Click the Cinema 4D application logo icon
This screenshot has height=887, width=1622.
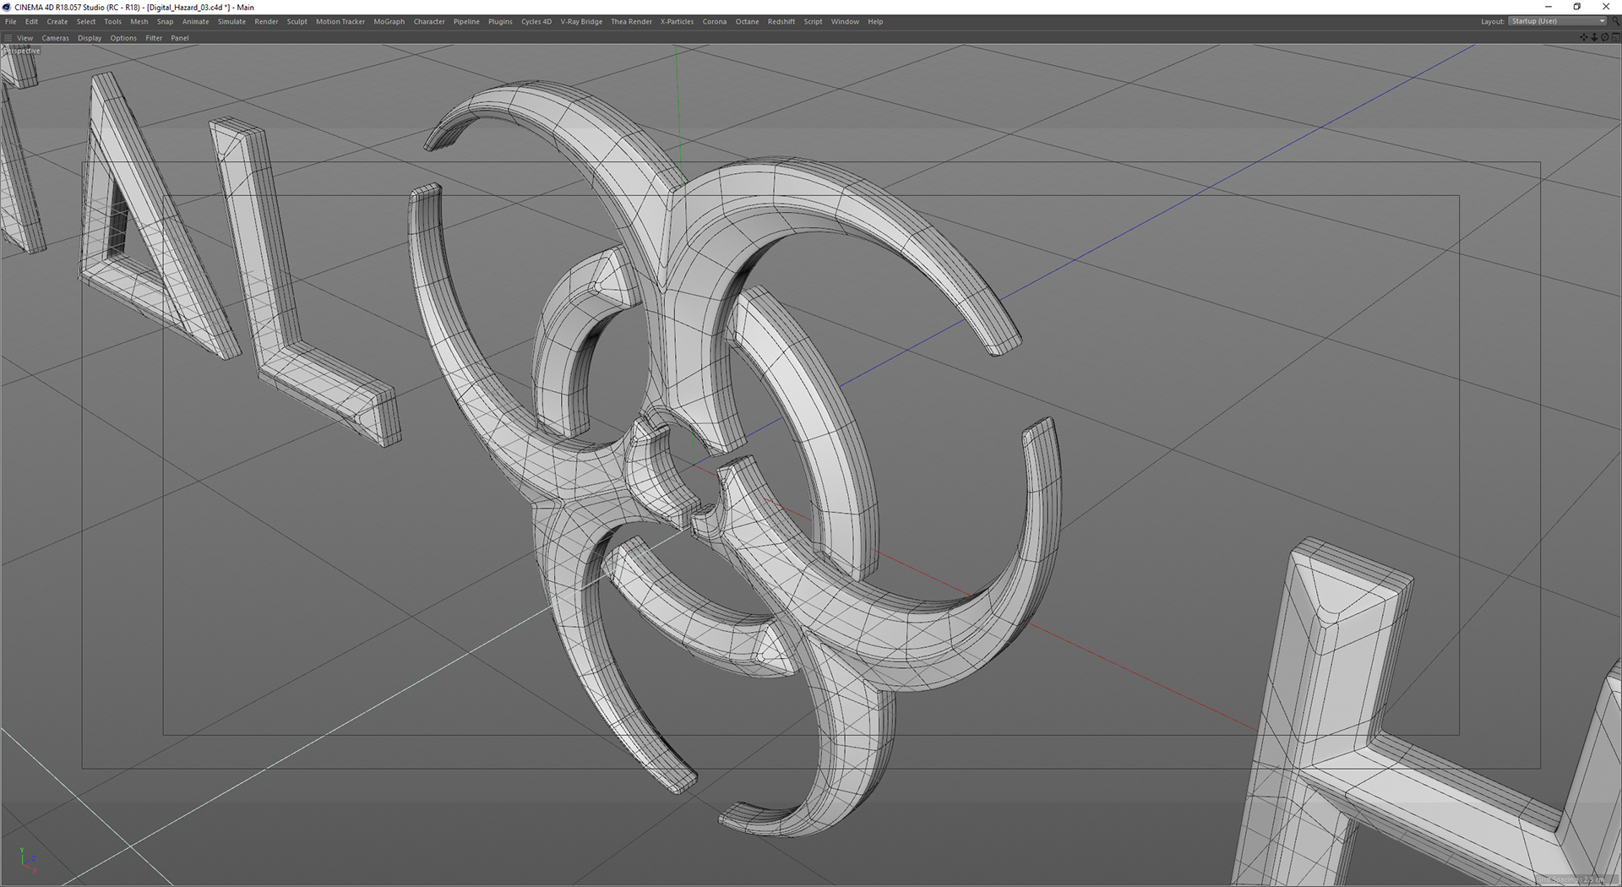[7, 7]
